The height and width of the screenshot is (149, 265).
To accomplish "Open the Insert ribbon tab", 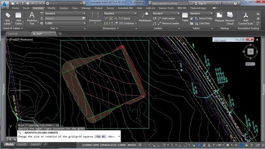I will (26, 8).
